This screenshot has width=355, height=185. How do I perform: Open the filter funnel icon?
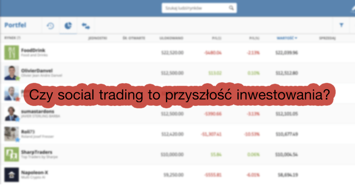click(x=342, y=25)
